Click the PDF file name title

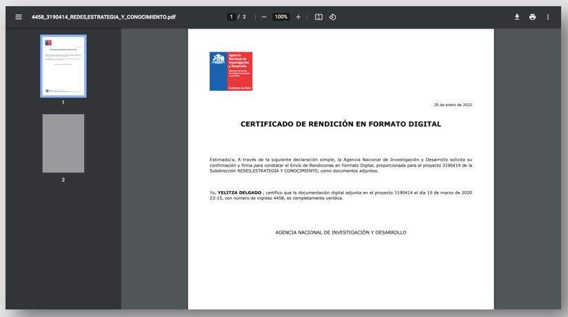[103, 17]
